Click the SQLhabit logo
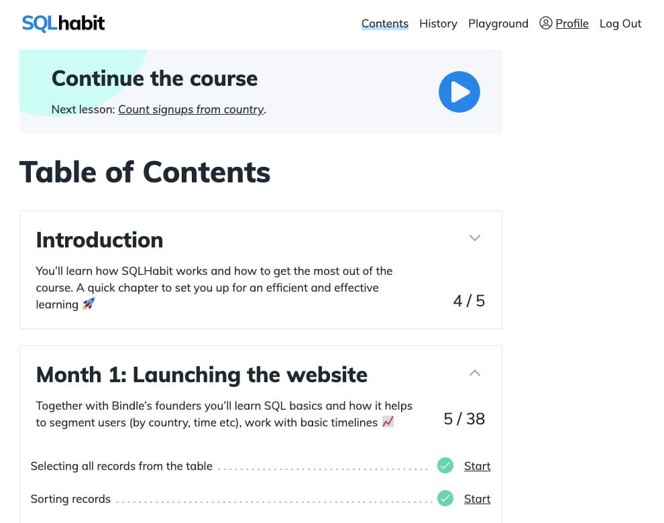The image size is (664, 523). [x=63, y=23]
